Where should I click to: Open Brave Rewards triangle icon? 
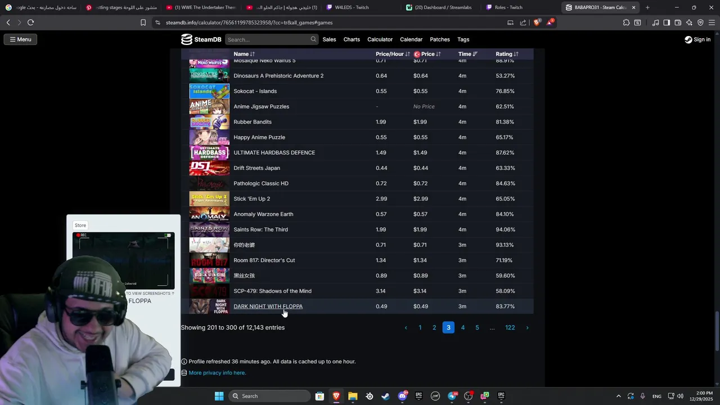pos(550,22)
